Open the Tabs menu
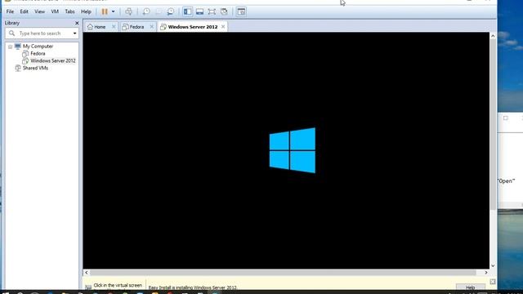Viewport: 523px width, 294px height. point(69,11)
